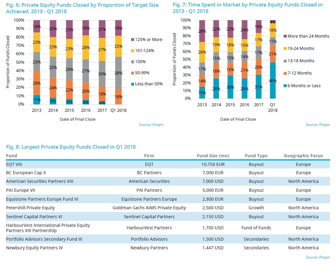Viewport: 336px width, 265px height.
Task: Follow the 'Source: Preqin' link below the Fig. 8 table
Action: pos(318,257)
